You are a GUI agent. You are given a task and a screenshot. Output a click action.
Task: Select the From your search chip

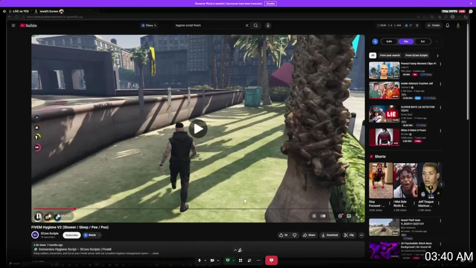(x=390, y=55)
